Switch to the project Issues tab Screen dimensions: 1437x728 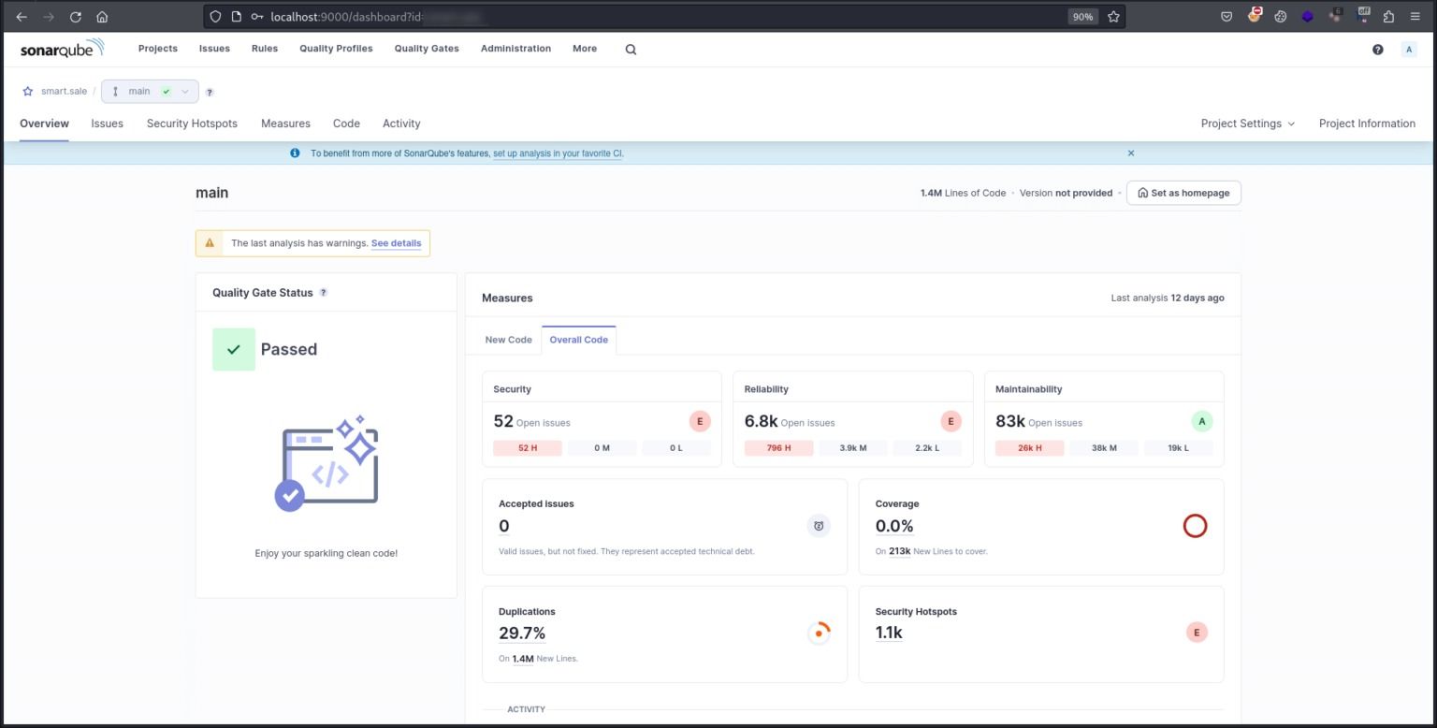coord(108,124)
